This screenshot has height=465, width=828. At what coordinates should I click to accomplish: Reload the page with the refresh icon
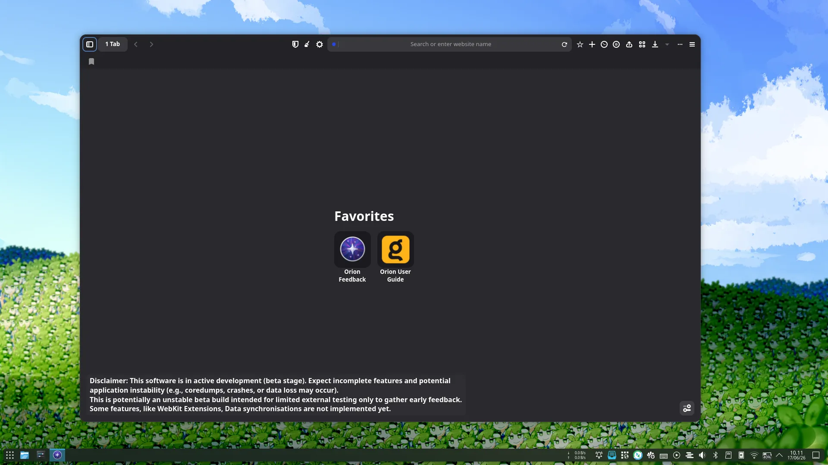tap(564, 44)
